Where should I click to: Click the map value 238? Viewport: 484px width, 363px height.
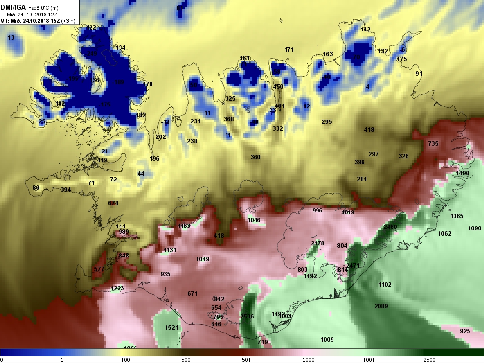coord(192,141)
